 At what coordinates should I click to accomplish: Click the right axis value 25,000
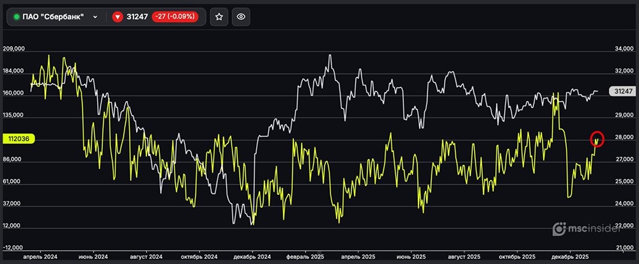click(624, 182)
